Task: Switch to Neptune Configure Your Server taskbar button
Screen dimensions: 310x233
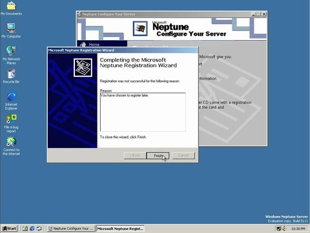Action: click(71, 228)
